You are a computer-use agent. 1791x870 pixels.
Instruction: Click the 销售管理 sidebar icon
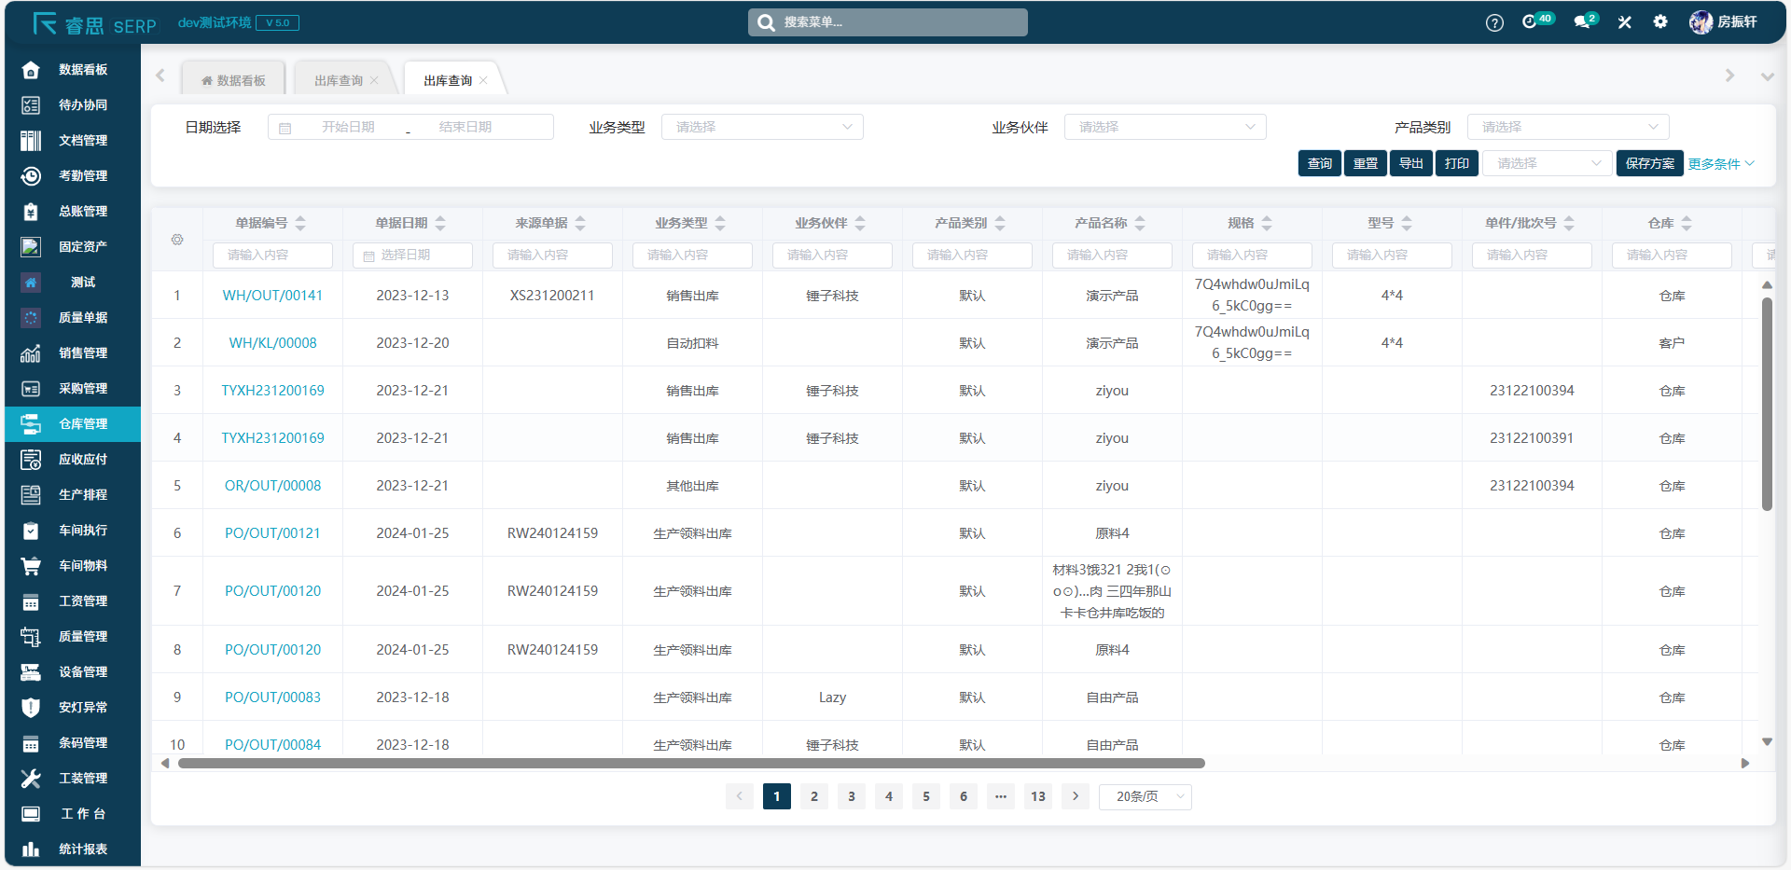tap(31, 353)
